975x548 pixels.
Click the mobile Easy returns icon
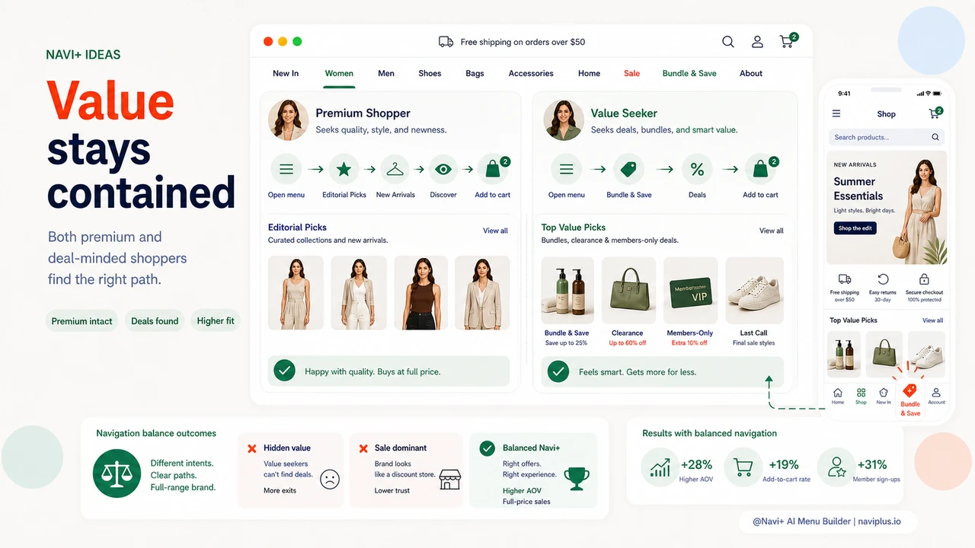point(883,279)
